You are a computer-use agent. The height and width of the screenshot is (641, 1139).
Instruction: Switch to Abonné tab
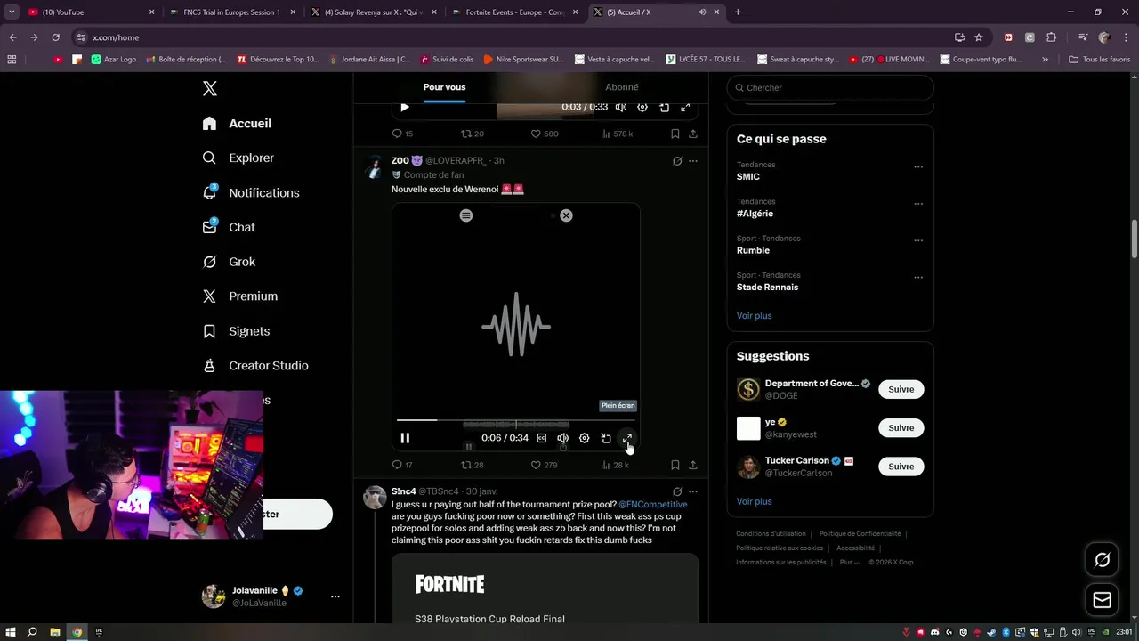tap(621, 87)
